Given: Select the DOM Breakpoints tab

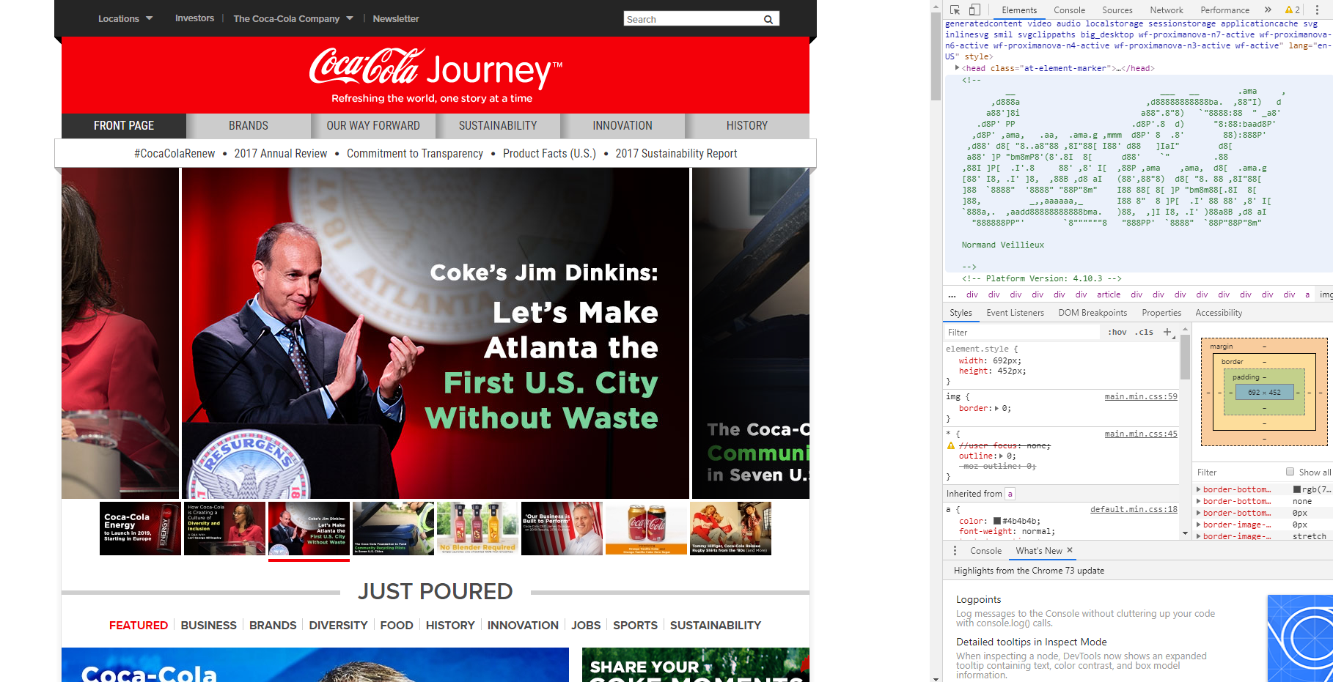Looking at the screenshot, I should pos(1093,313).
